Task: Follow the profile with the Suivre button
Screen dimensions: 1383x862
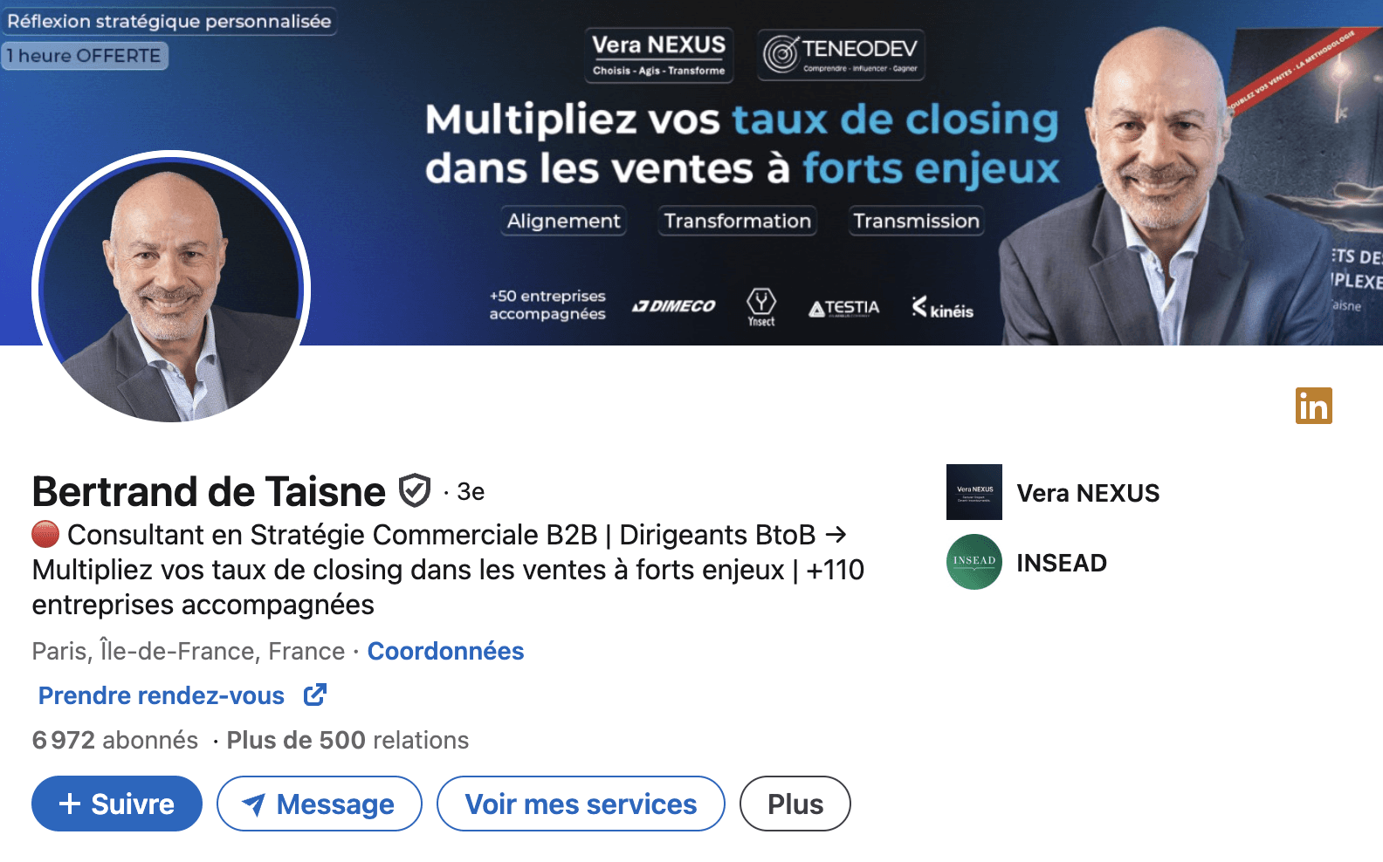Action: pyautogui.click(x=117, y=804)
